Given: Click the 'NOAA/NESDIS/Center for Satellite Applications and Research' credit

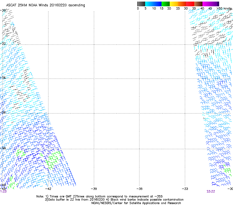Looking at the screenshot, I should point(136,203).
